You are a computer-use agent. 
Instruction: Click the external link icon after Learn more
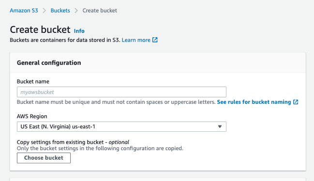tap(155, 40)
